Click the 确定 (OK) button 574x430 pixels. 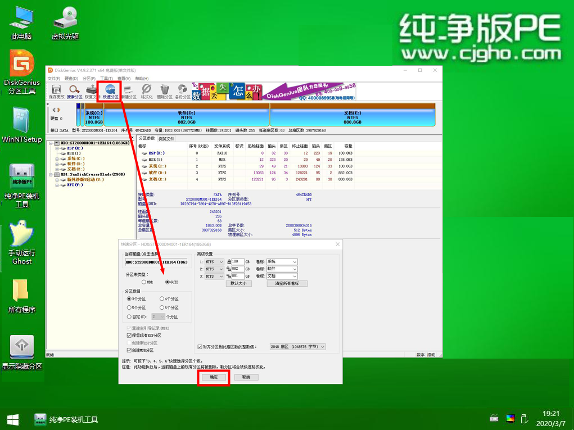click(x=214, y=377)
